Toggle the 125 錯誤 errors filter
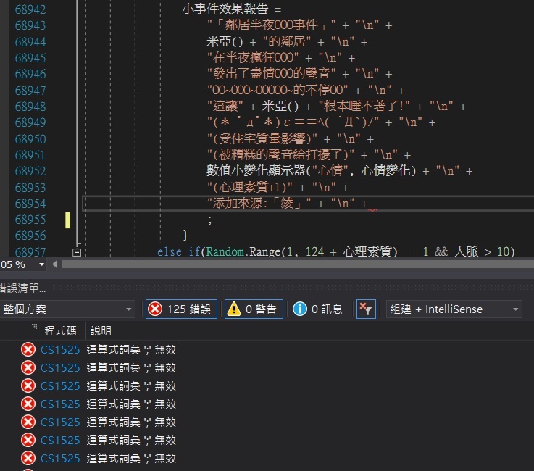 click(x=180, y=309)
